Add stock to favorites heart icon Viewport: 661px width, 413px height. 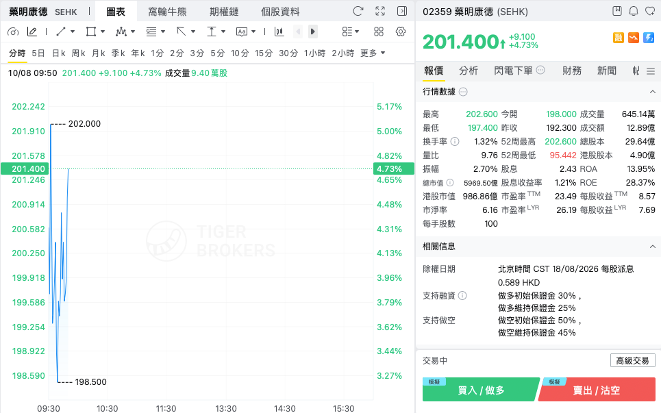[650, 11]
